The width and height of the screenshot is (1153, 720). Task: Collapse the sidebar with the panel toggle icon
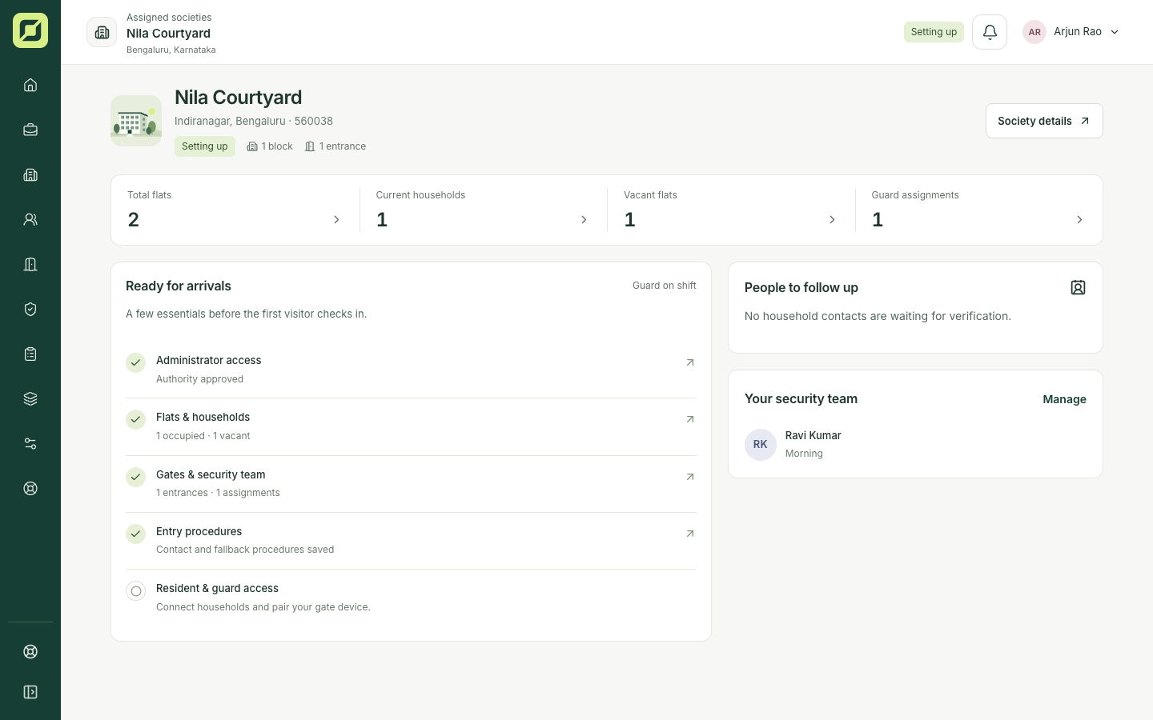tap(30, 692)
